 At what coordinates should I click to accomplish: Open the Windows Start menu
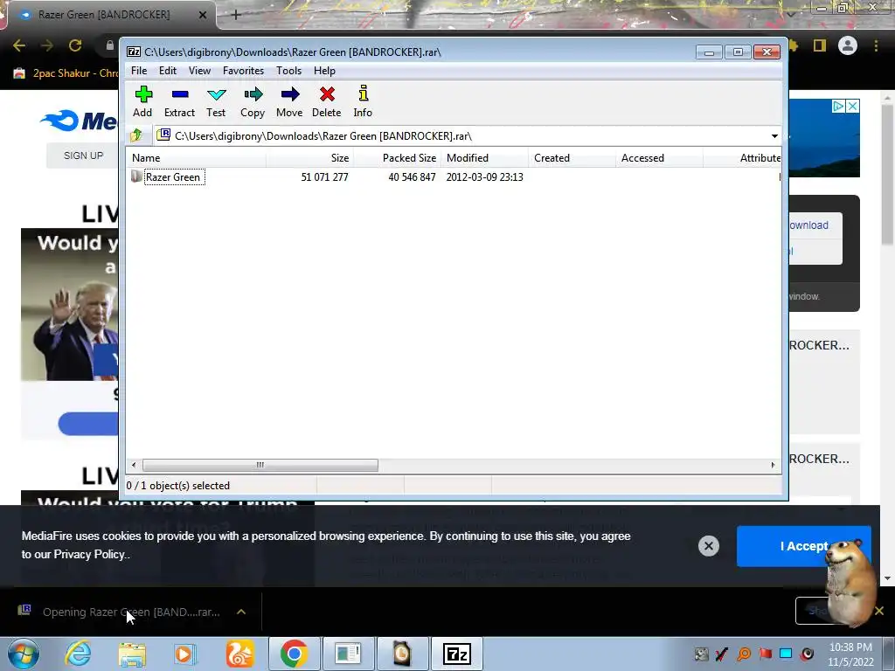click(x=23, y=654)
